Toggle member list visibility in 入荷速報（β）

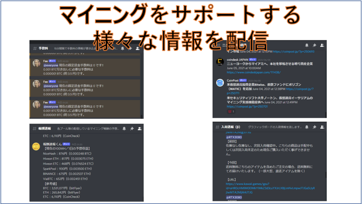coord(322,127)
